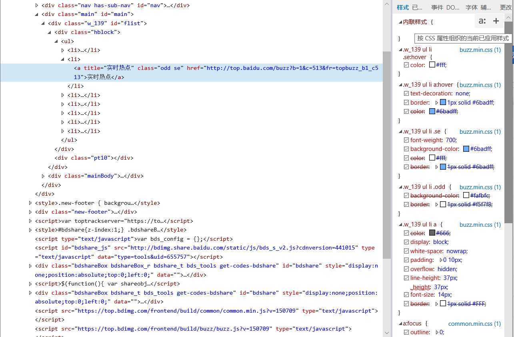This screenshot has height=337, width=514.
Task: Open color picker for #fff in .se:hover
Action: pyautogui.click(x=432, y=65)
